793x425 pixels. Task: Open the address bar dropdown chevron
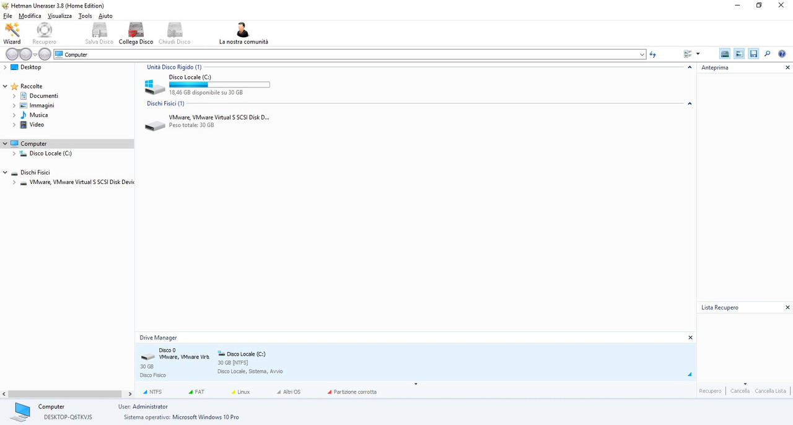[x=642, y=55]
